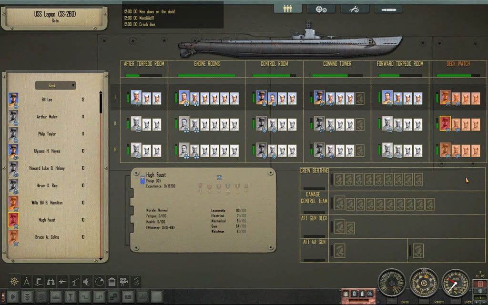Activate the film camera view icon
488x305 pixels.
pyautogui.click(x=123, y=282)
